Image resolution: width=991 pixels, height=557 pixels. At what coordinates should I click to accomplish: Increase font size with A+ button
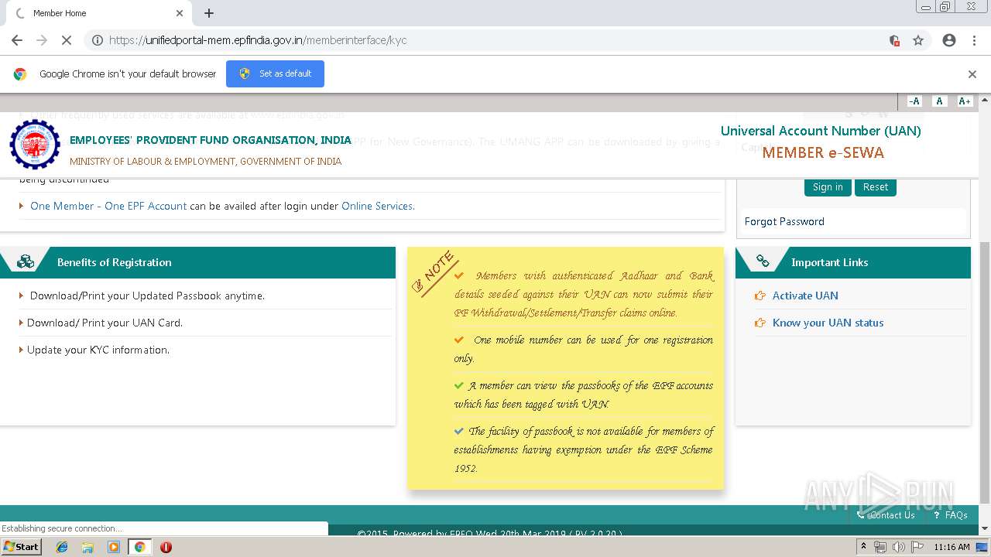pos(964,101)
